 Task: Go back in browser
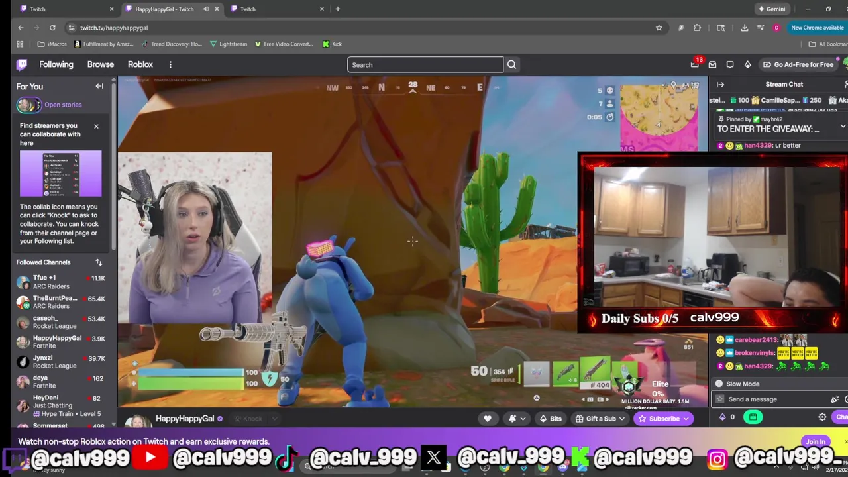click(x=21, y=28)
